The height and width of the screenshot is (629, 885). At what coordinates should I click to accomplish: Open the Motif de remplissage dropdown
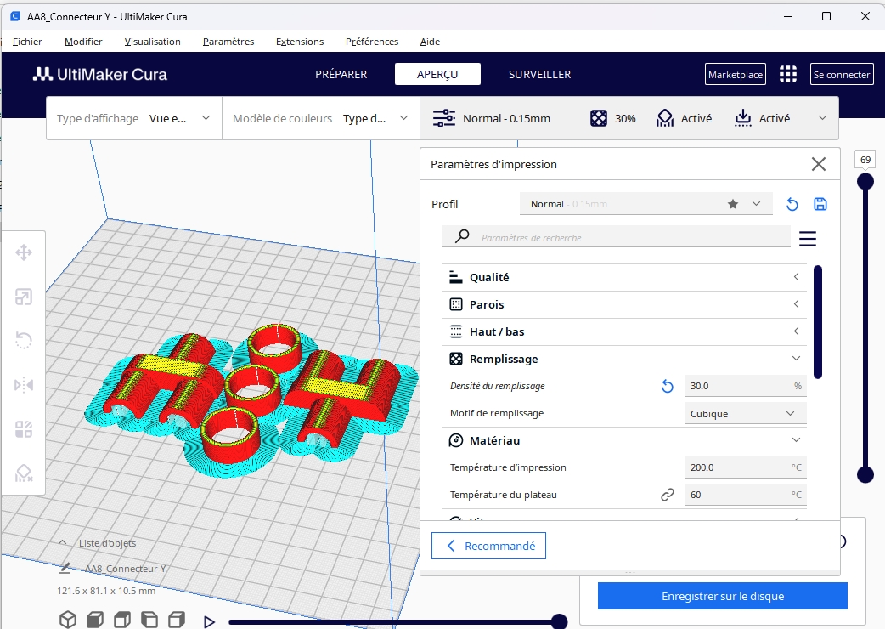pos(745,414)
